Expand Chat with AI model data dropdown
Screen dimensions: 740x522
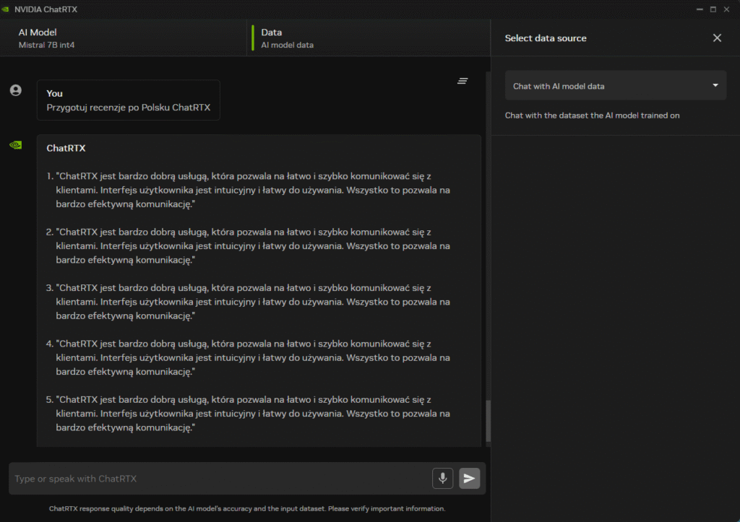[x=616, y=86]
